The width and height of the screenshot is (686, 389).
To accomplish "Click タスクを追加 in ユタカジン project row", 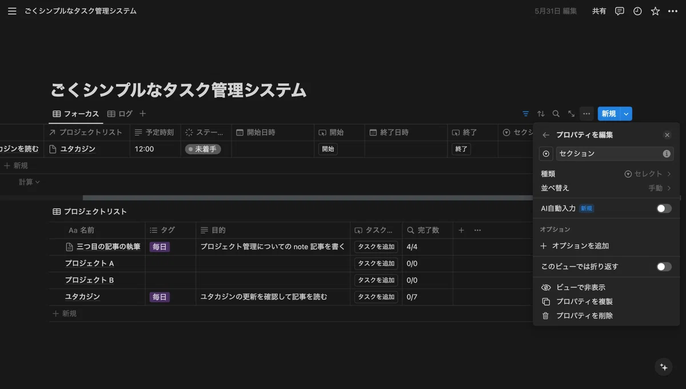I will click(x=376, y=297).
